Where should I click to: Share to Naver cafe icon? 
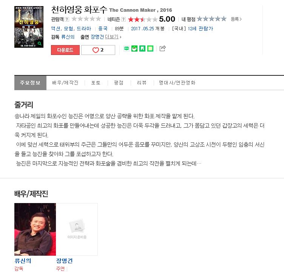[134, 48]
